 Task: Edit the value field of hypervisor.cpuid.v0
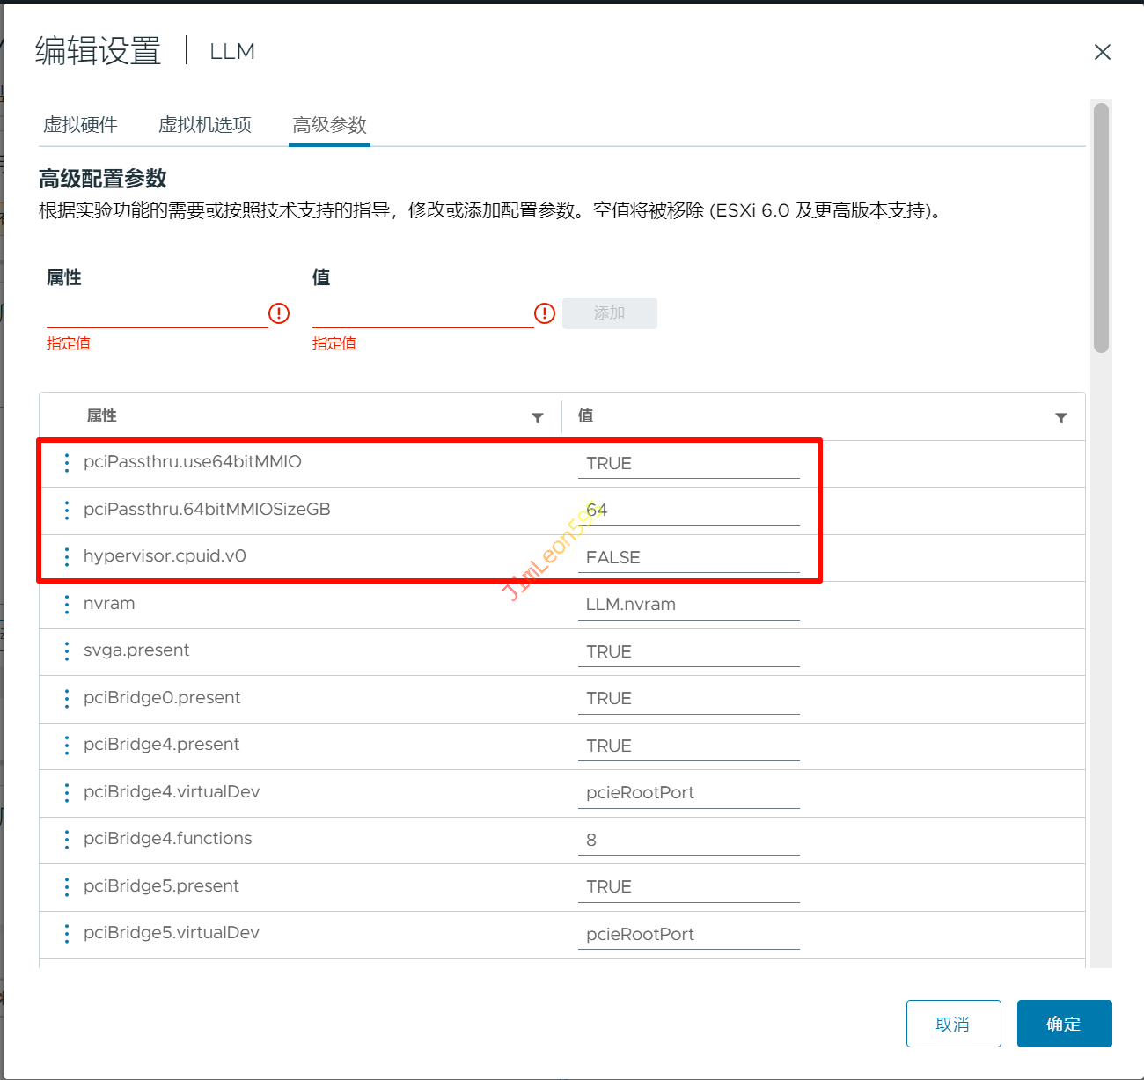[688, 558]
